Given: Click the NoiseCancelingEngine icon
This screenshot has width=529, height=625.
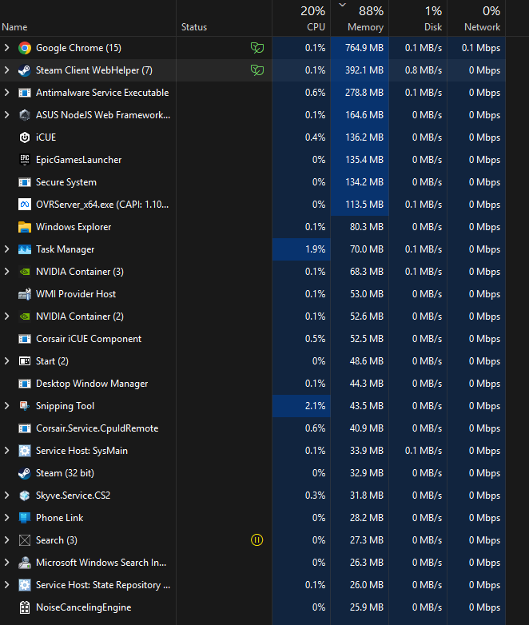Looking at the screenshot, I should click(25, 607).
